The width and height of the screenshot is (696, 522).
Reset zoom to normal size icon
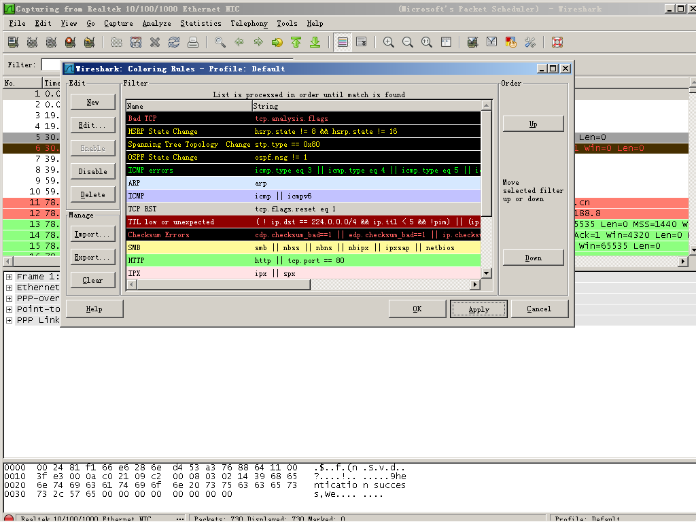[x=427, y=42]
